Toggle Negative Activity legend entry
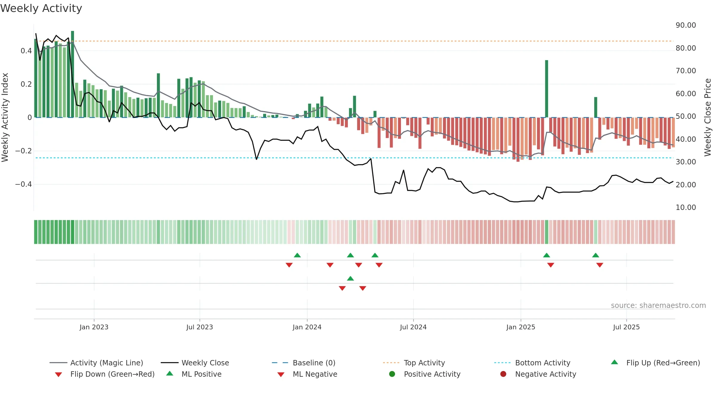716x402 pixels. tap(538, 374)
